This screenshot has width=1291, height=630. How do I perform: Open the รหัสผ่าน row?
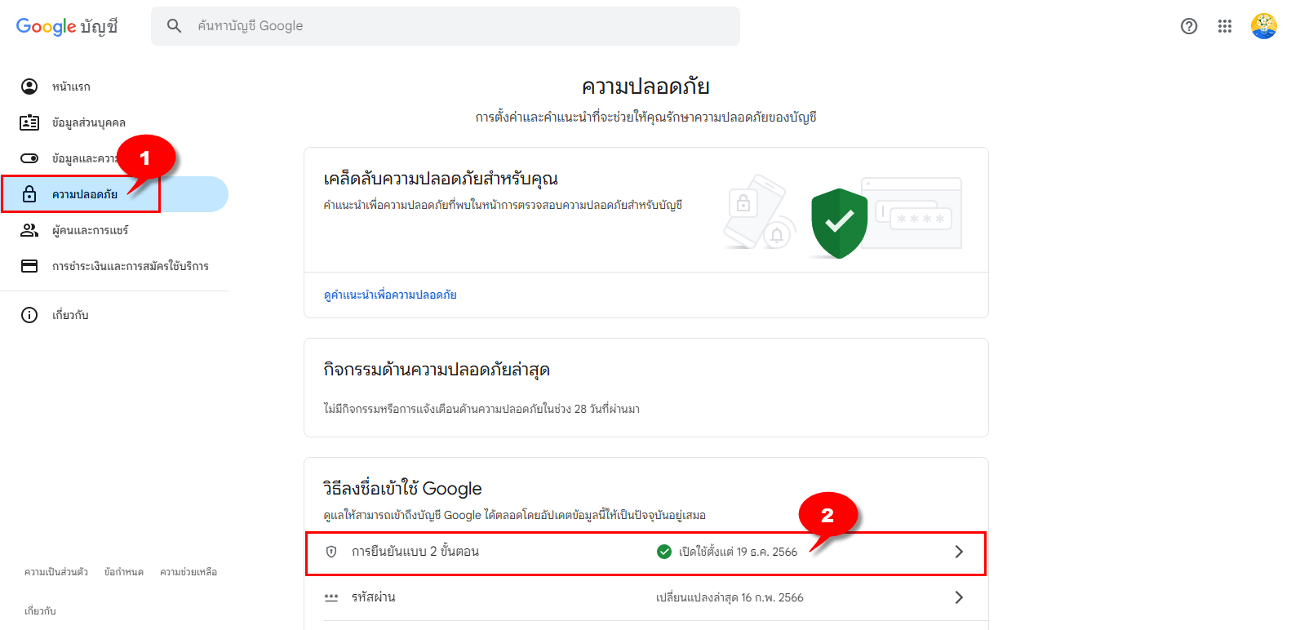click(645, 597)
